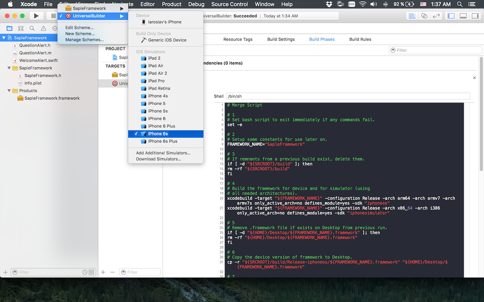
Task: Collapse the Products group
Action: (x=9, y=91)
